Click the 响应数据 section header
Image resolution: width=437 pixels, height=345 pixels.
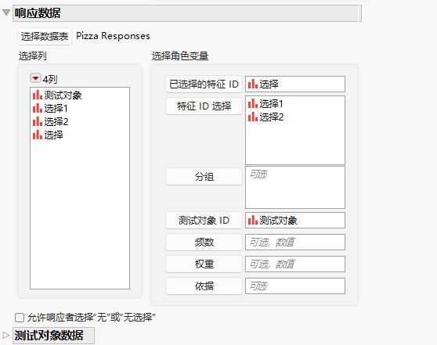tap(186, 13)
